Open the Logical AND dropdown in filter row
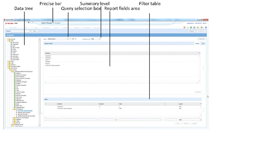 pyautogui.click(x=190, y=120)
